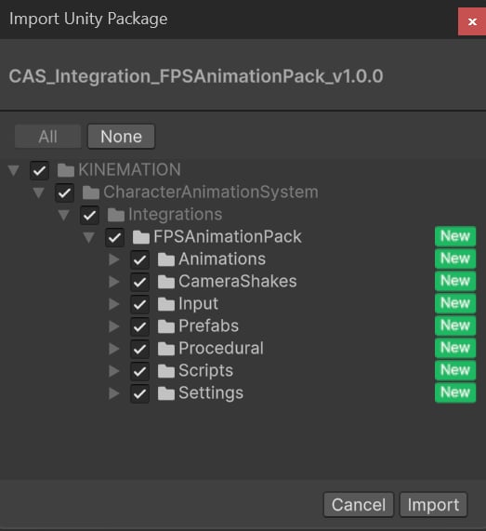Collapse the FPSAnimationPack folder arrow

point(89,237)
